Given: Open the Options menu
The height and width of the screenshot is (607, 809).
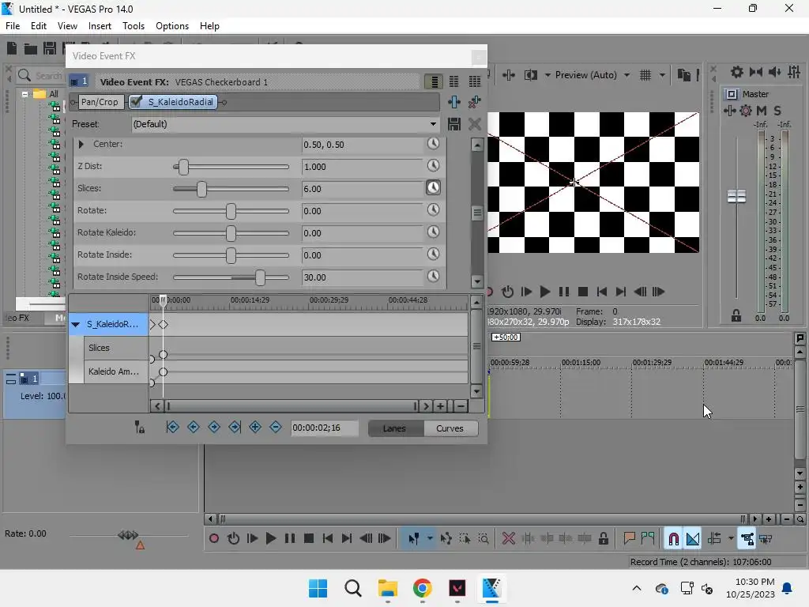Looking at the screenshot, I should [x=171, y=26].
